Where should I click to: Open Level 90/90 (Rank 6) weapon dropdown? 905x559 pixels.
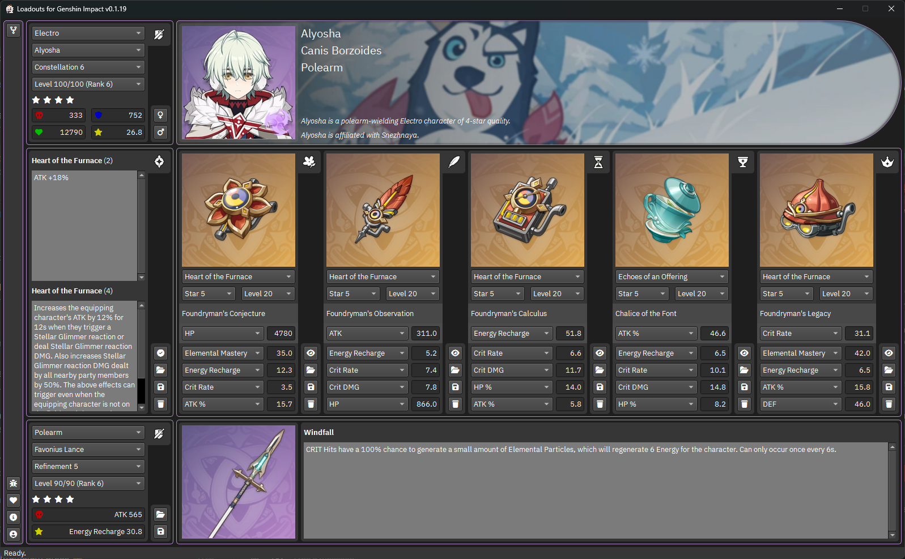(x=88, y=484)
